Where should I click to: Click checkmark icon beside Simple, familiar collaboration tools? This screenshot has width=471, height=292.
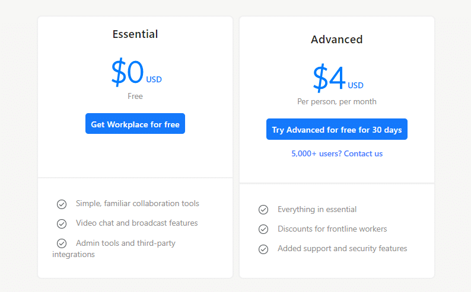pos(62,204)
